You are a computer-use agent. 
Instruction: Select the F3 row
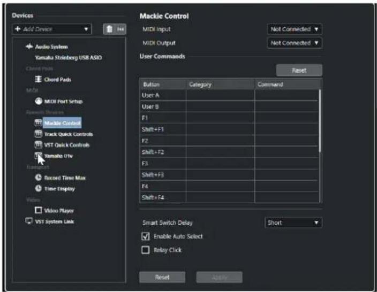click(x=230, y=163)
